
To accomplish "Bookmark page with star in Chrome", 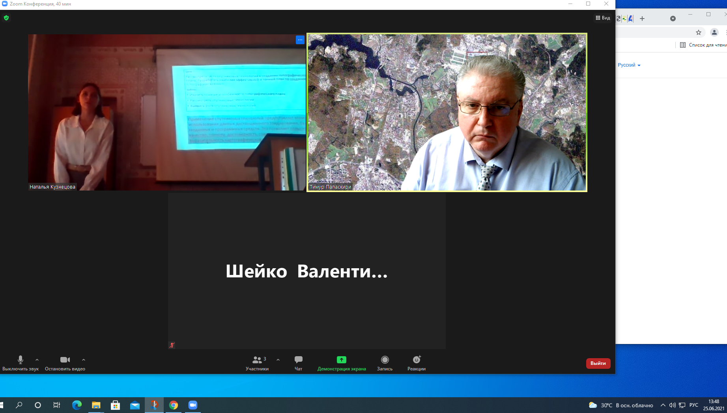I will (699, 32).
